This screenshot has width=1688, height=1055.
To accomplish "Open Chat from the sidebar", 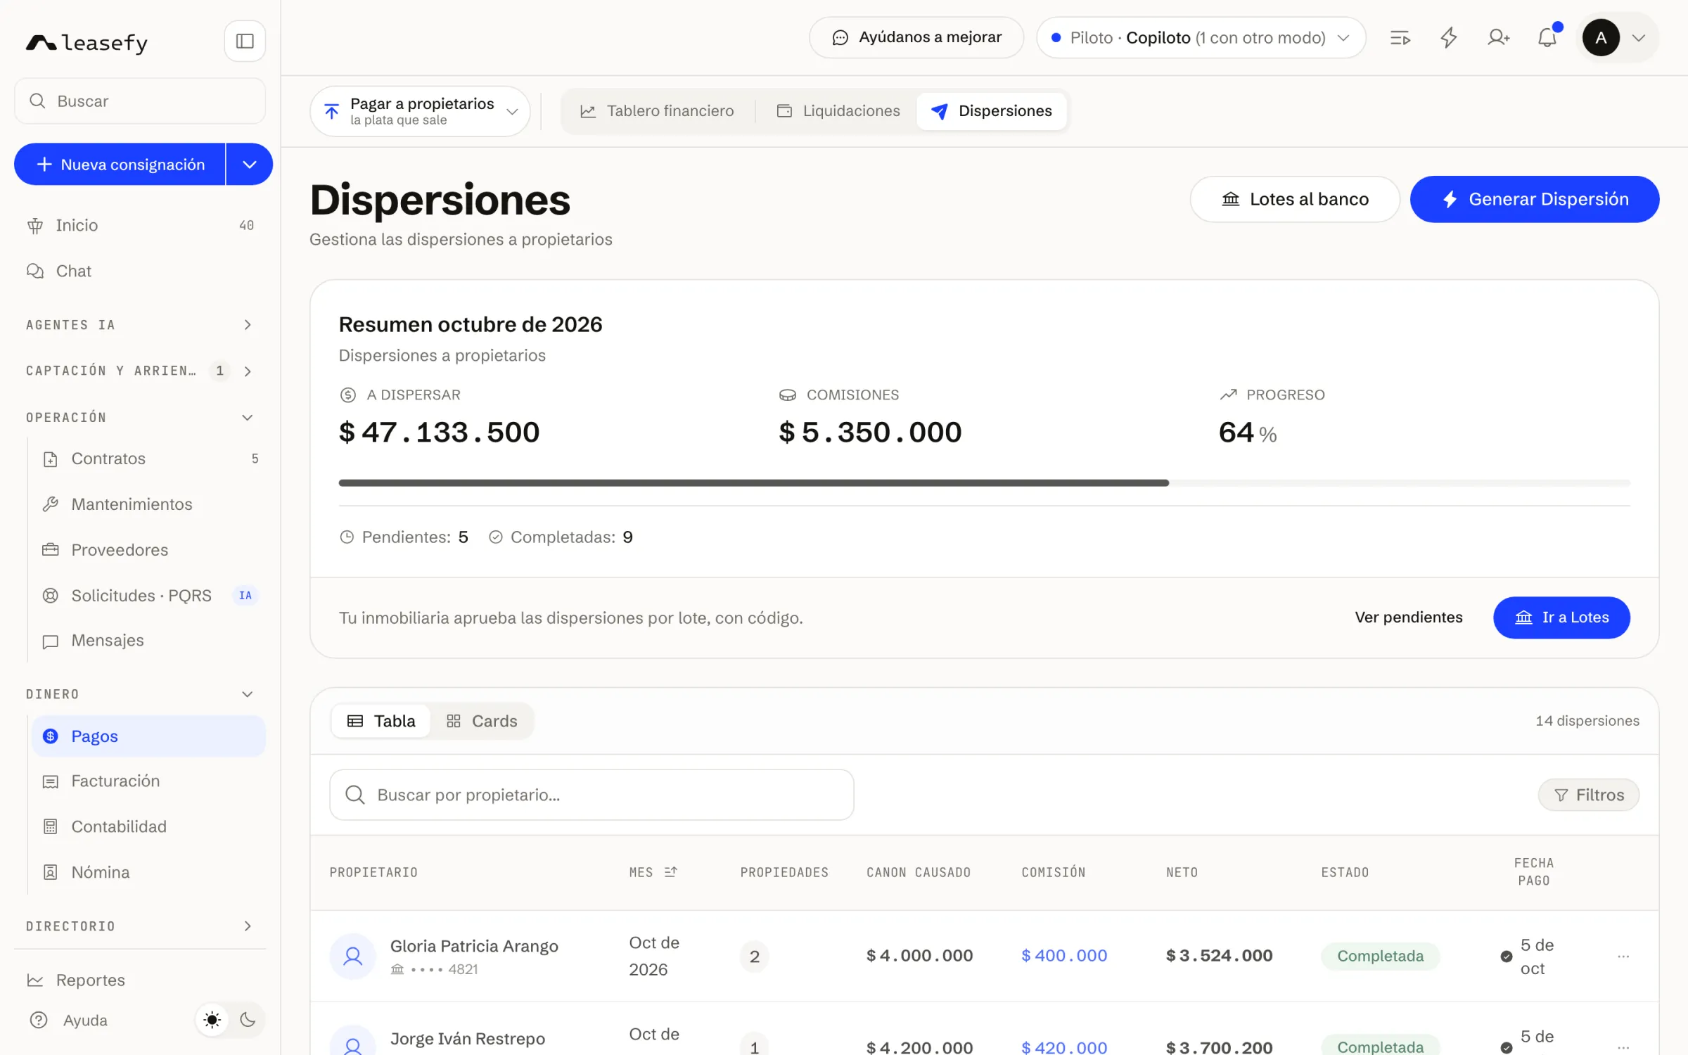I will tap(140, 271).
